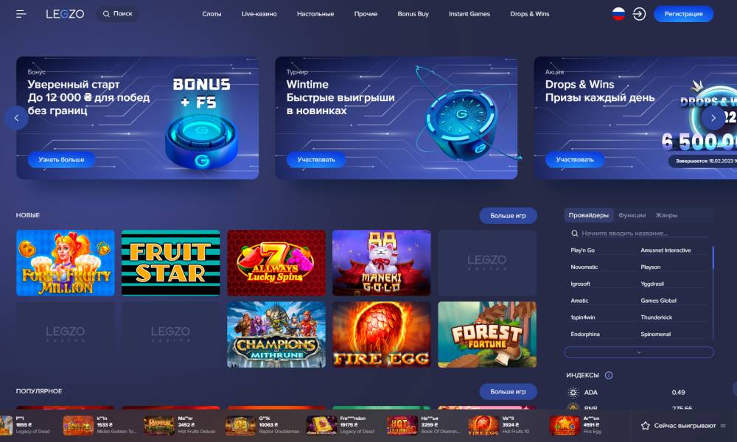Click the info icon next to Индексы
The height and width of the screenshot is (442, 737).
pos(609,375)
